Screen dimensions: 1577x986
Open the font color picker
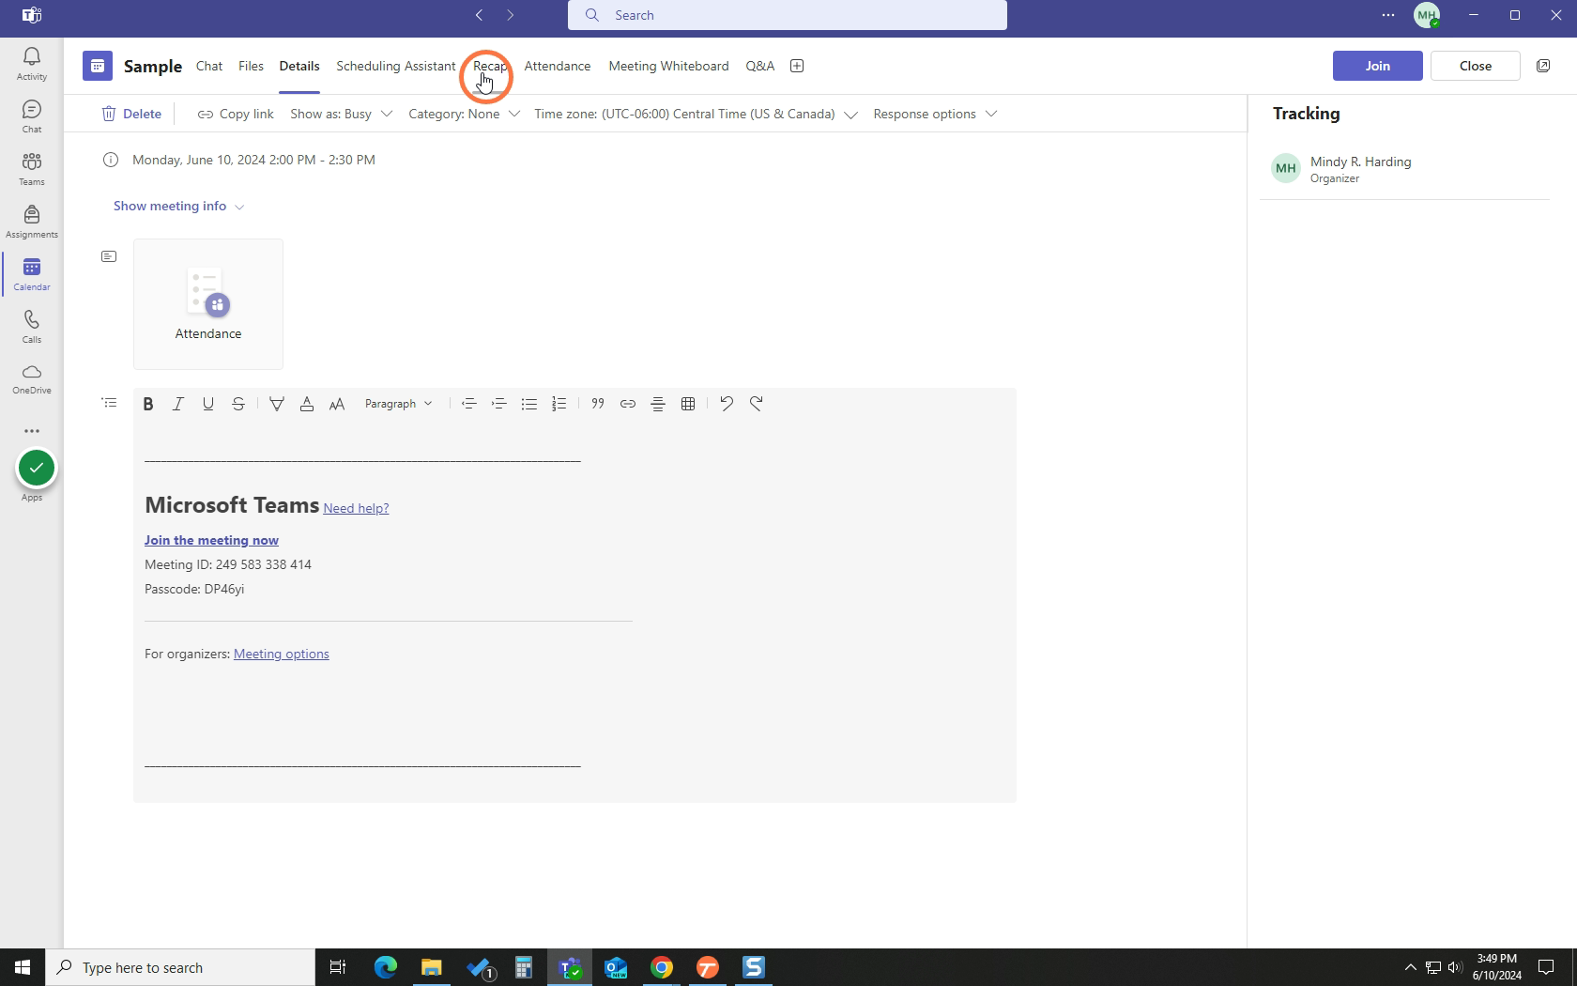pyautogui.click(x=307, y=404)
